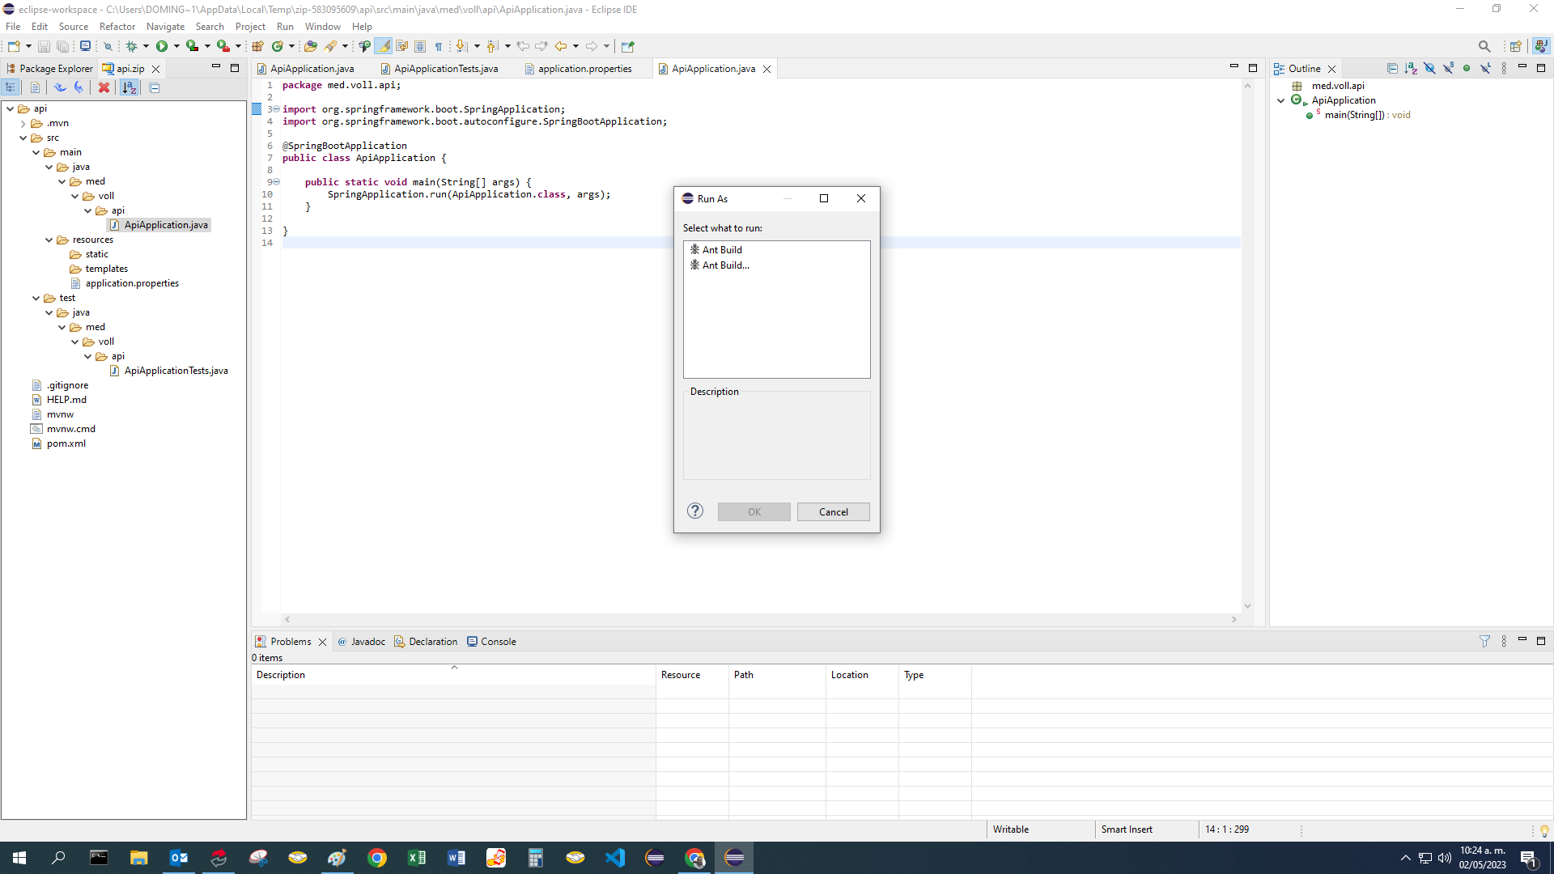The height and width of the screenshot is (874, 1554).
Task: Collapse ApiApplication node in Outline
Action: (x=1281, y=100)
